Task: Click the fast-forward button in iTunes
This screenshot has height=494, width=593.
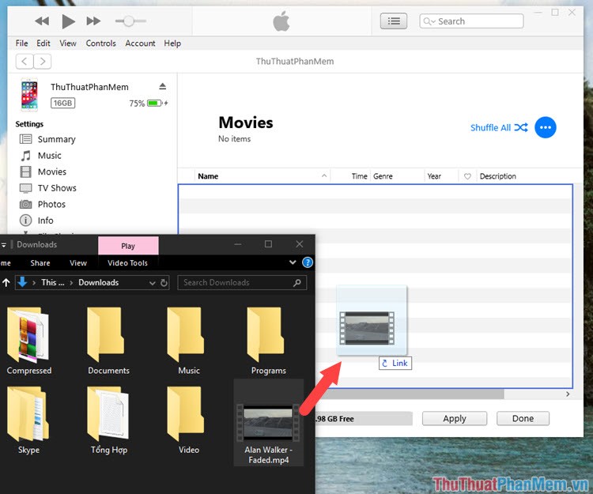Action: point(93,21)
